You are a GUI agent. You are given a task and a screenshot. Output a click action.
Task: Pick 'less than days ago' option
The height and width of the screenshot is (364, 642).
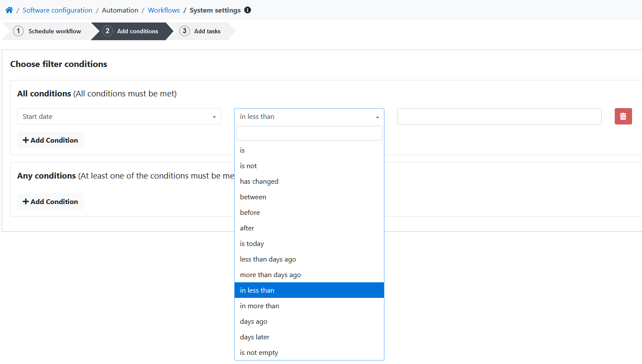[x=309, y=259]
